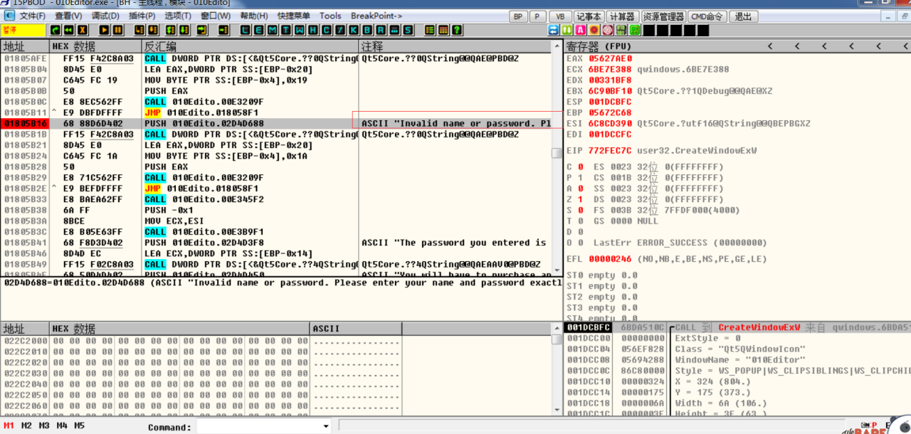Image resolution: width=911 pixels, height=434 pixels.
Task: Open the CPU window (C icon)
Action: click(x=327, y=30)
